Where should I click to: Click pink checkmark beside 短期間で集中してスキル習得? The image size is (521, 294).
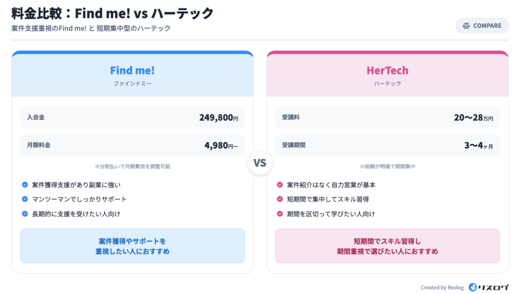(279, 199)
